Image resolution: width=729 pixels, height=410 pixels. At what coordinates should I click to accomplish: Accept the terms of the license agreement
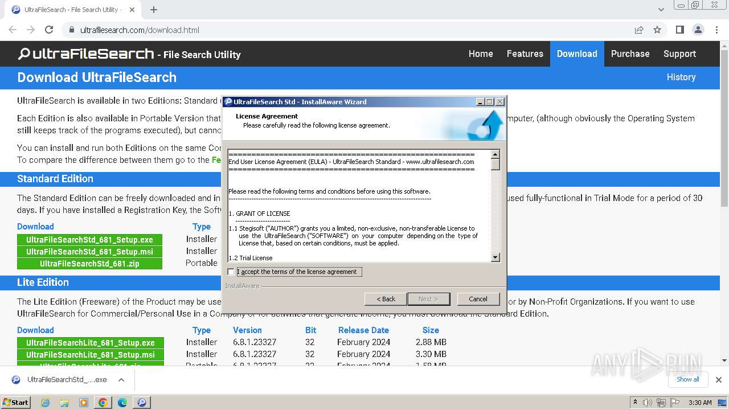(231, 272)
